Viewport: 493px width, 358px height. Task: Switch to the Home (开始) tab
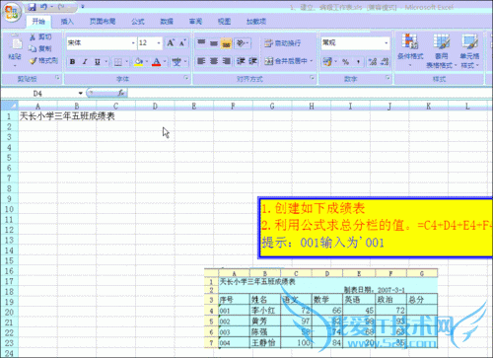click(38, 22)
